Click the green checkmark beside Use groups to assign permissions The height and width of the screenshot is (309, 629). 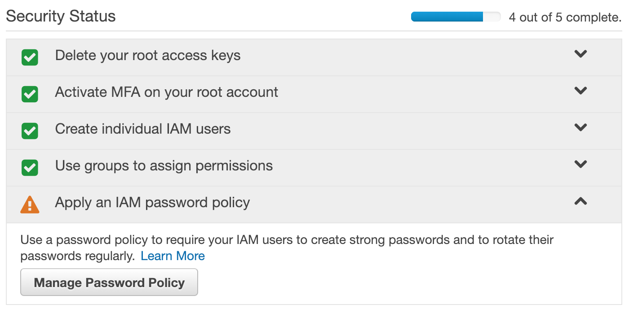[30, 168]
